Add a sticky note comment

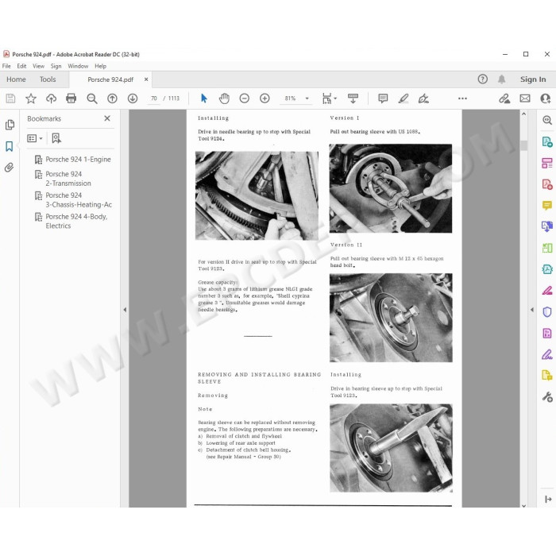pyautogui.click(x=383, y=98)
